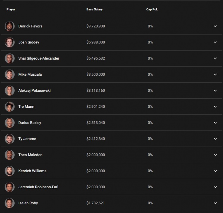This screenshot has height=213, width=223.
Task: Expand Isaiah Roby row chevron
Action: click(x=215, y=203)
